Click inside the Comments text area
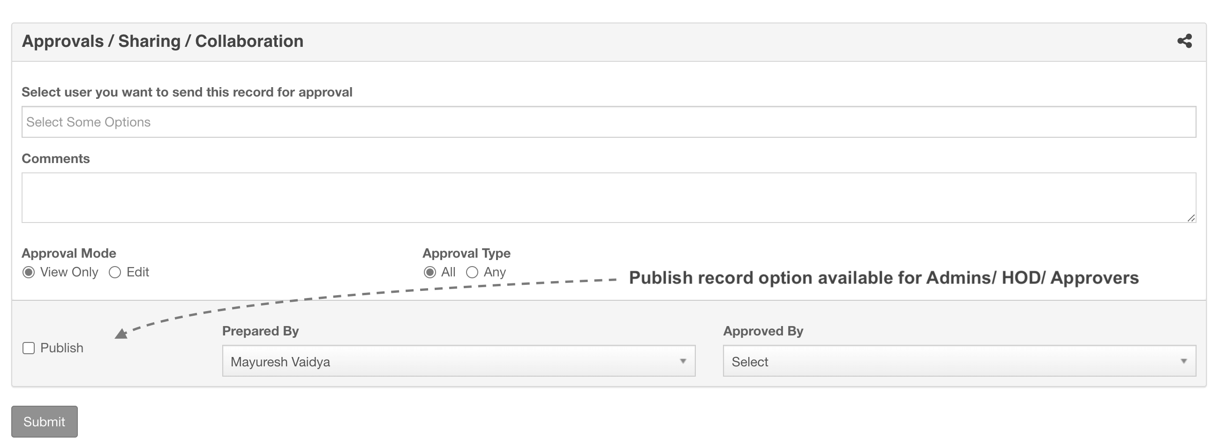 tap(609, 197)
